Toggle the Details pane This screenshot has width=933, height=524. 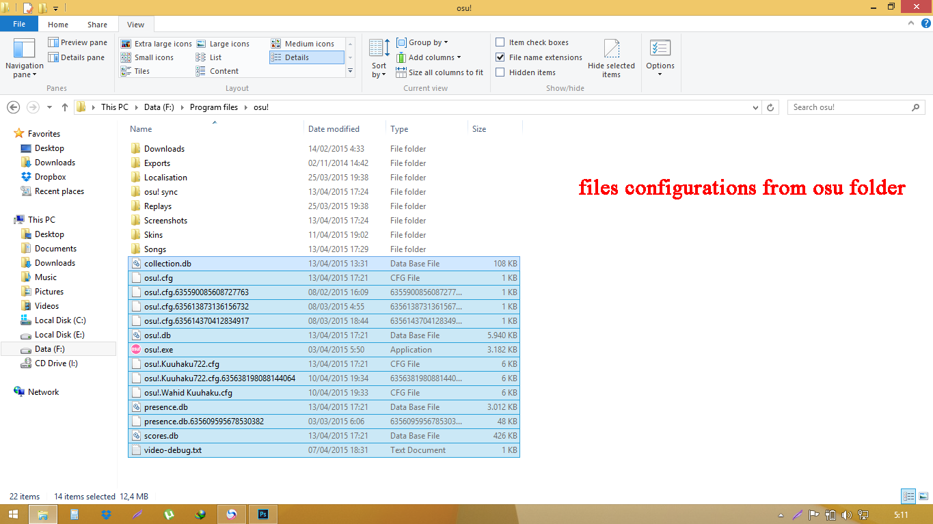tap(76, 57)
